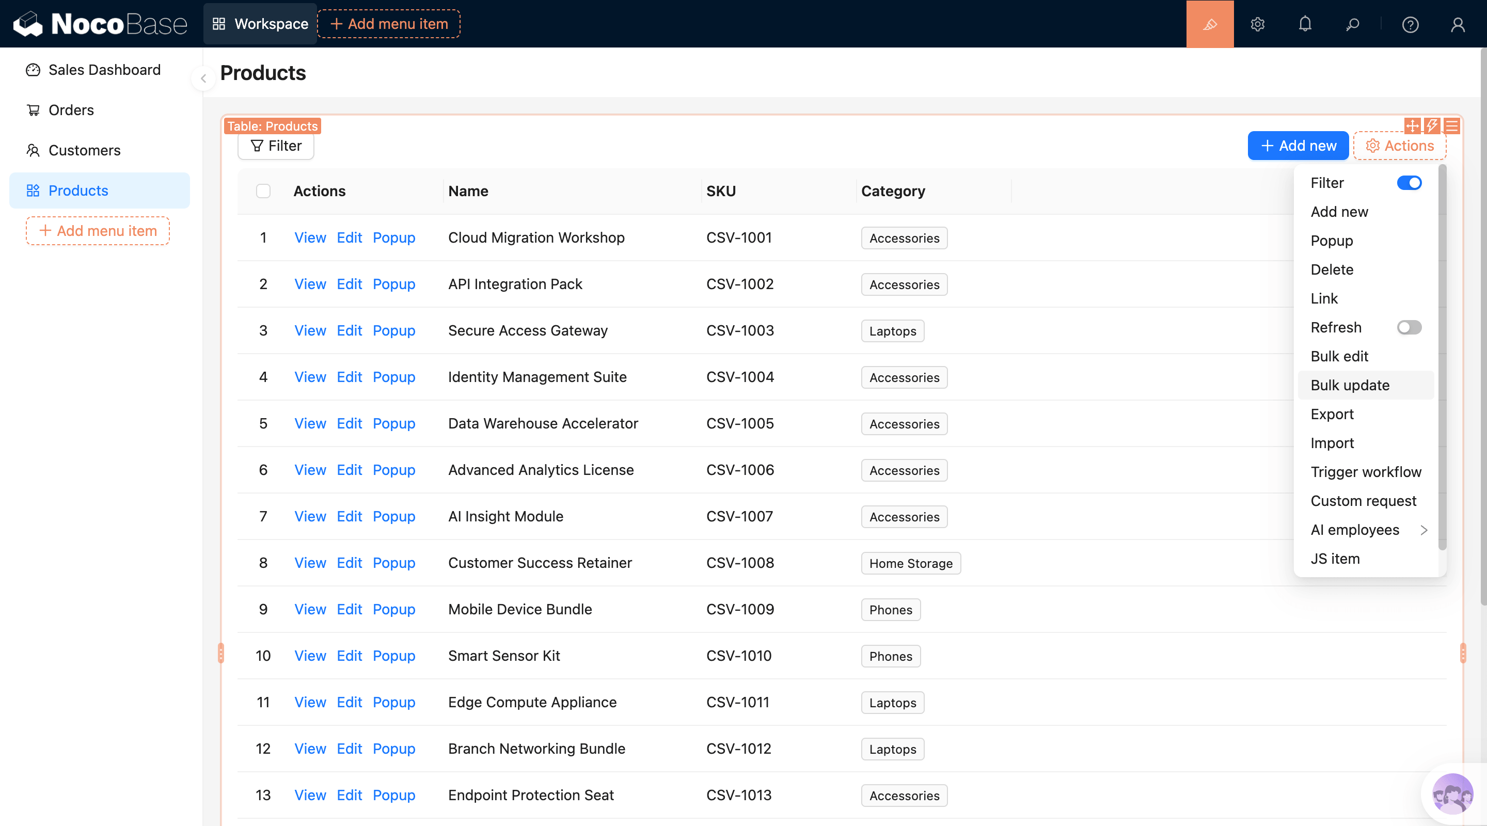
Task: Click the blue Add new button
Action: coord(1298,146)
